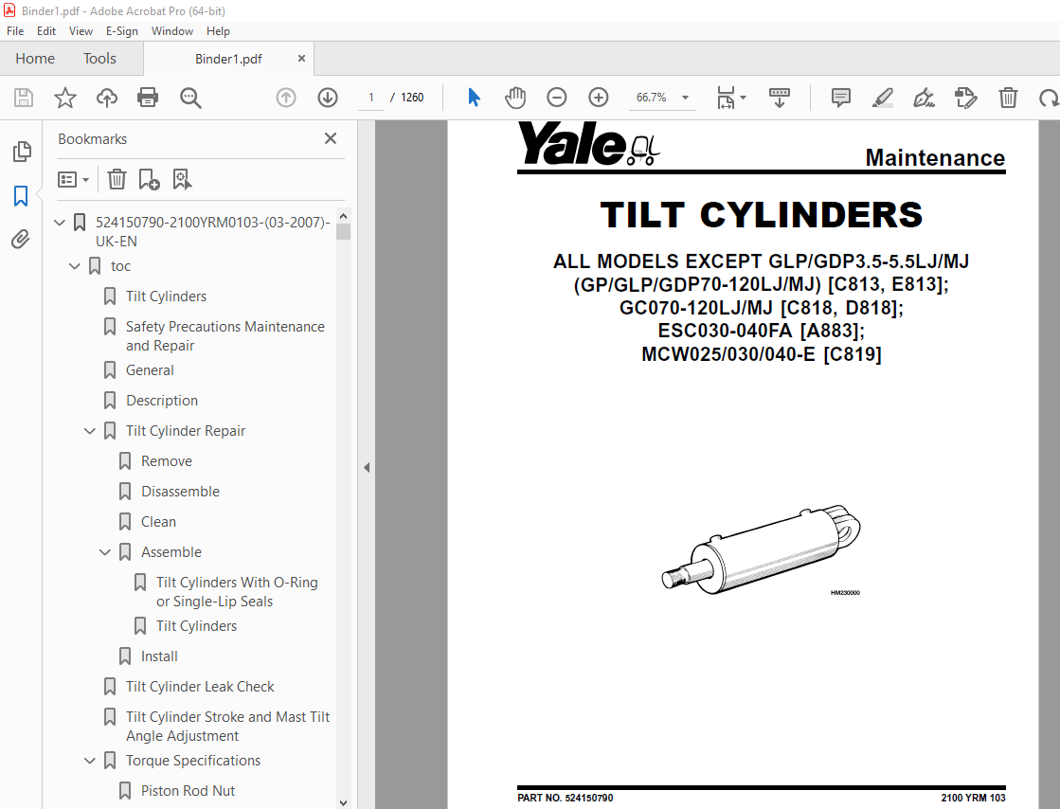Jump to the Disassemble bookmark

(x=180, y=492)
